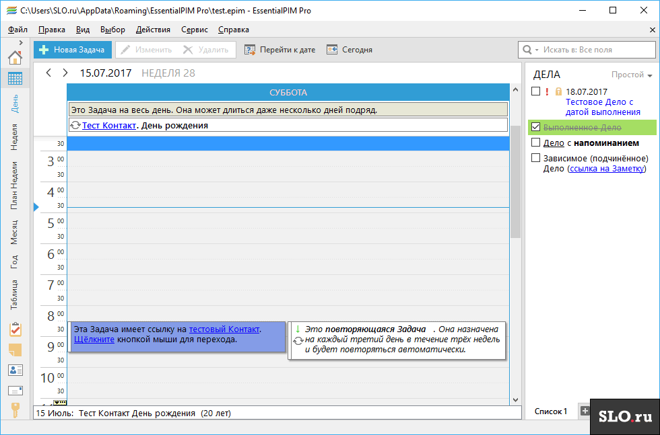The image size is (660, 435).
Task: Click the Щёлкните link in blue task
Action: pyautogui.click(x=94, y=339)
